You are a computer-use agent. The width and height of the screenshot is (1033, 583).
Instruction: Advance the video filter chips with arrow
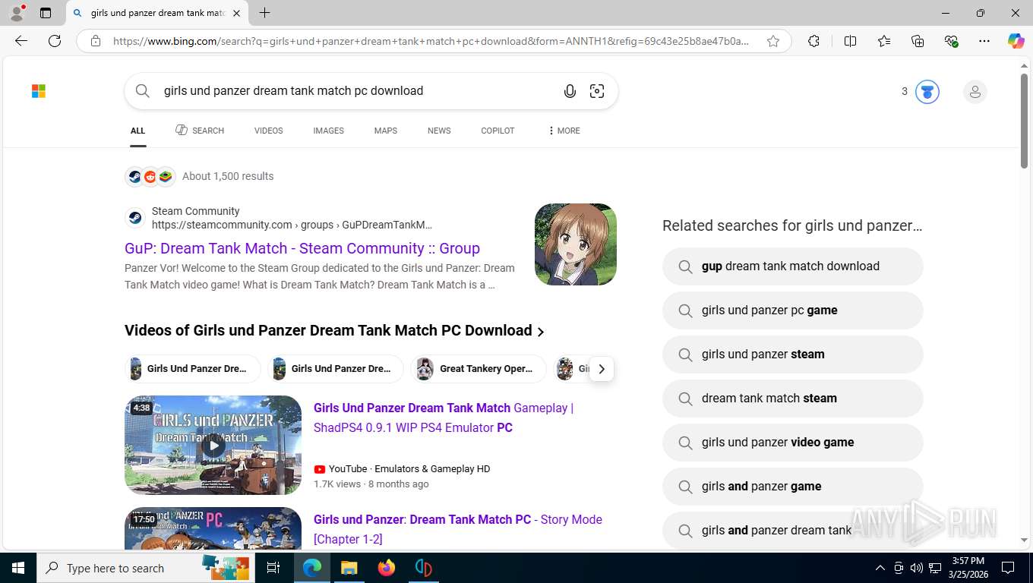[x=601, y=369]
